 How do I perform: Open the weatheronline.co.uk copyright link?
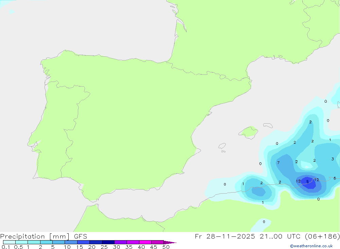tap(311, 246)
